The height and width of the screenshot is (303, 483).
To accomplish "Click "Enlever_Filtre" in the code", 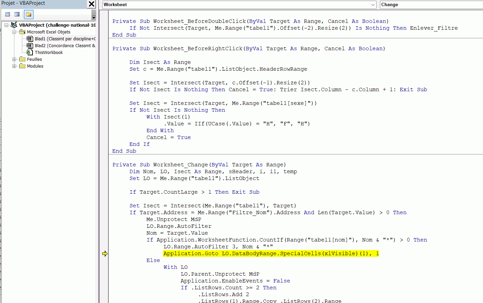I will click(x=434, y=28).
